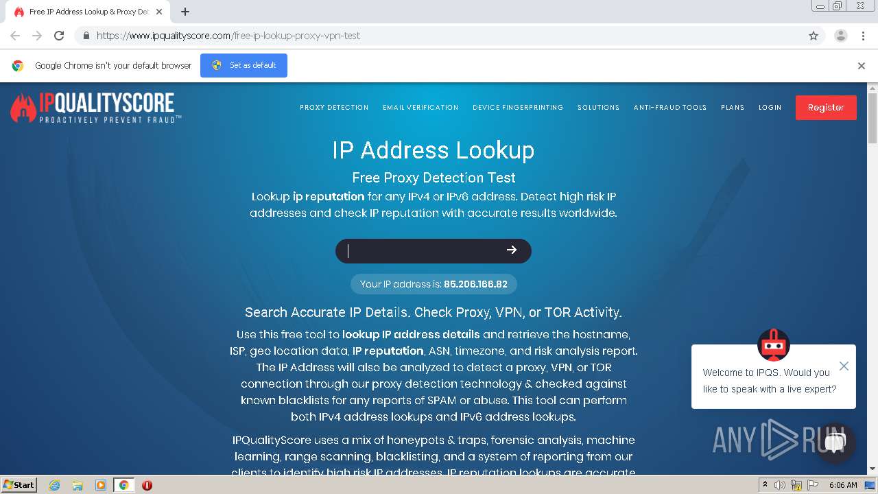
Task: Click the Chrome taskbar icon
Action: (124, 485)
